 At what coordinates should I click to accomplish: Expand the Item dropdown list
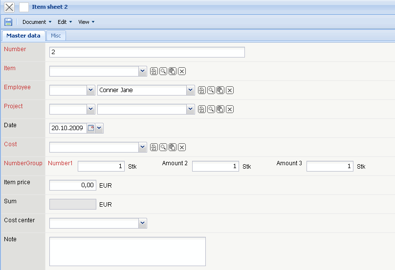[142, 72]
